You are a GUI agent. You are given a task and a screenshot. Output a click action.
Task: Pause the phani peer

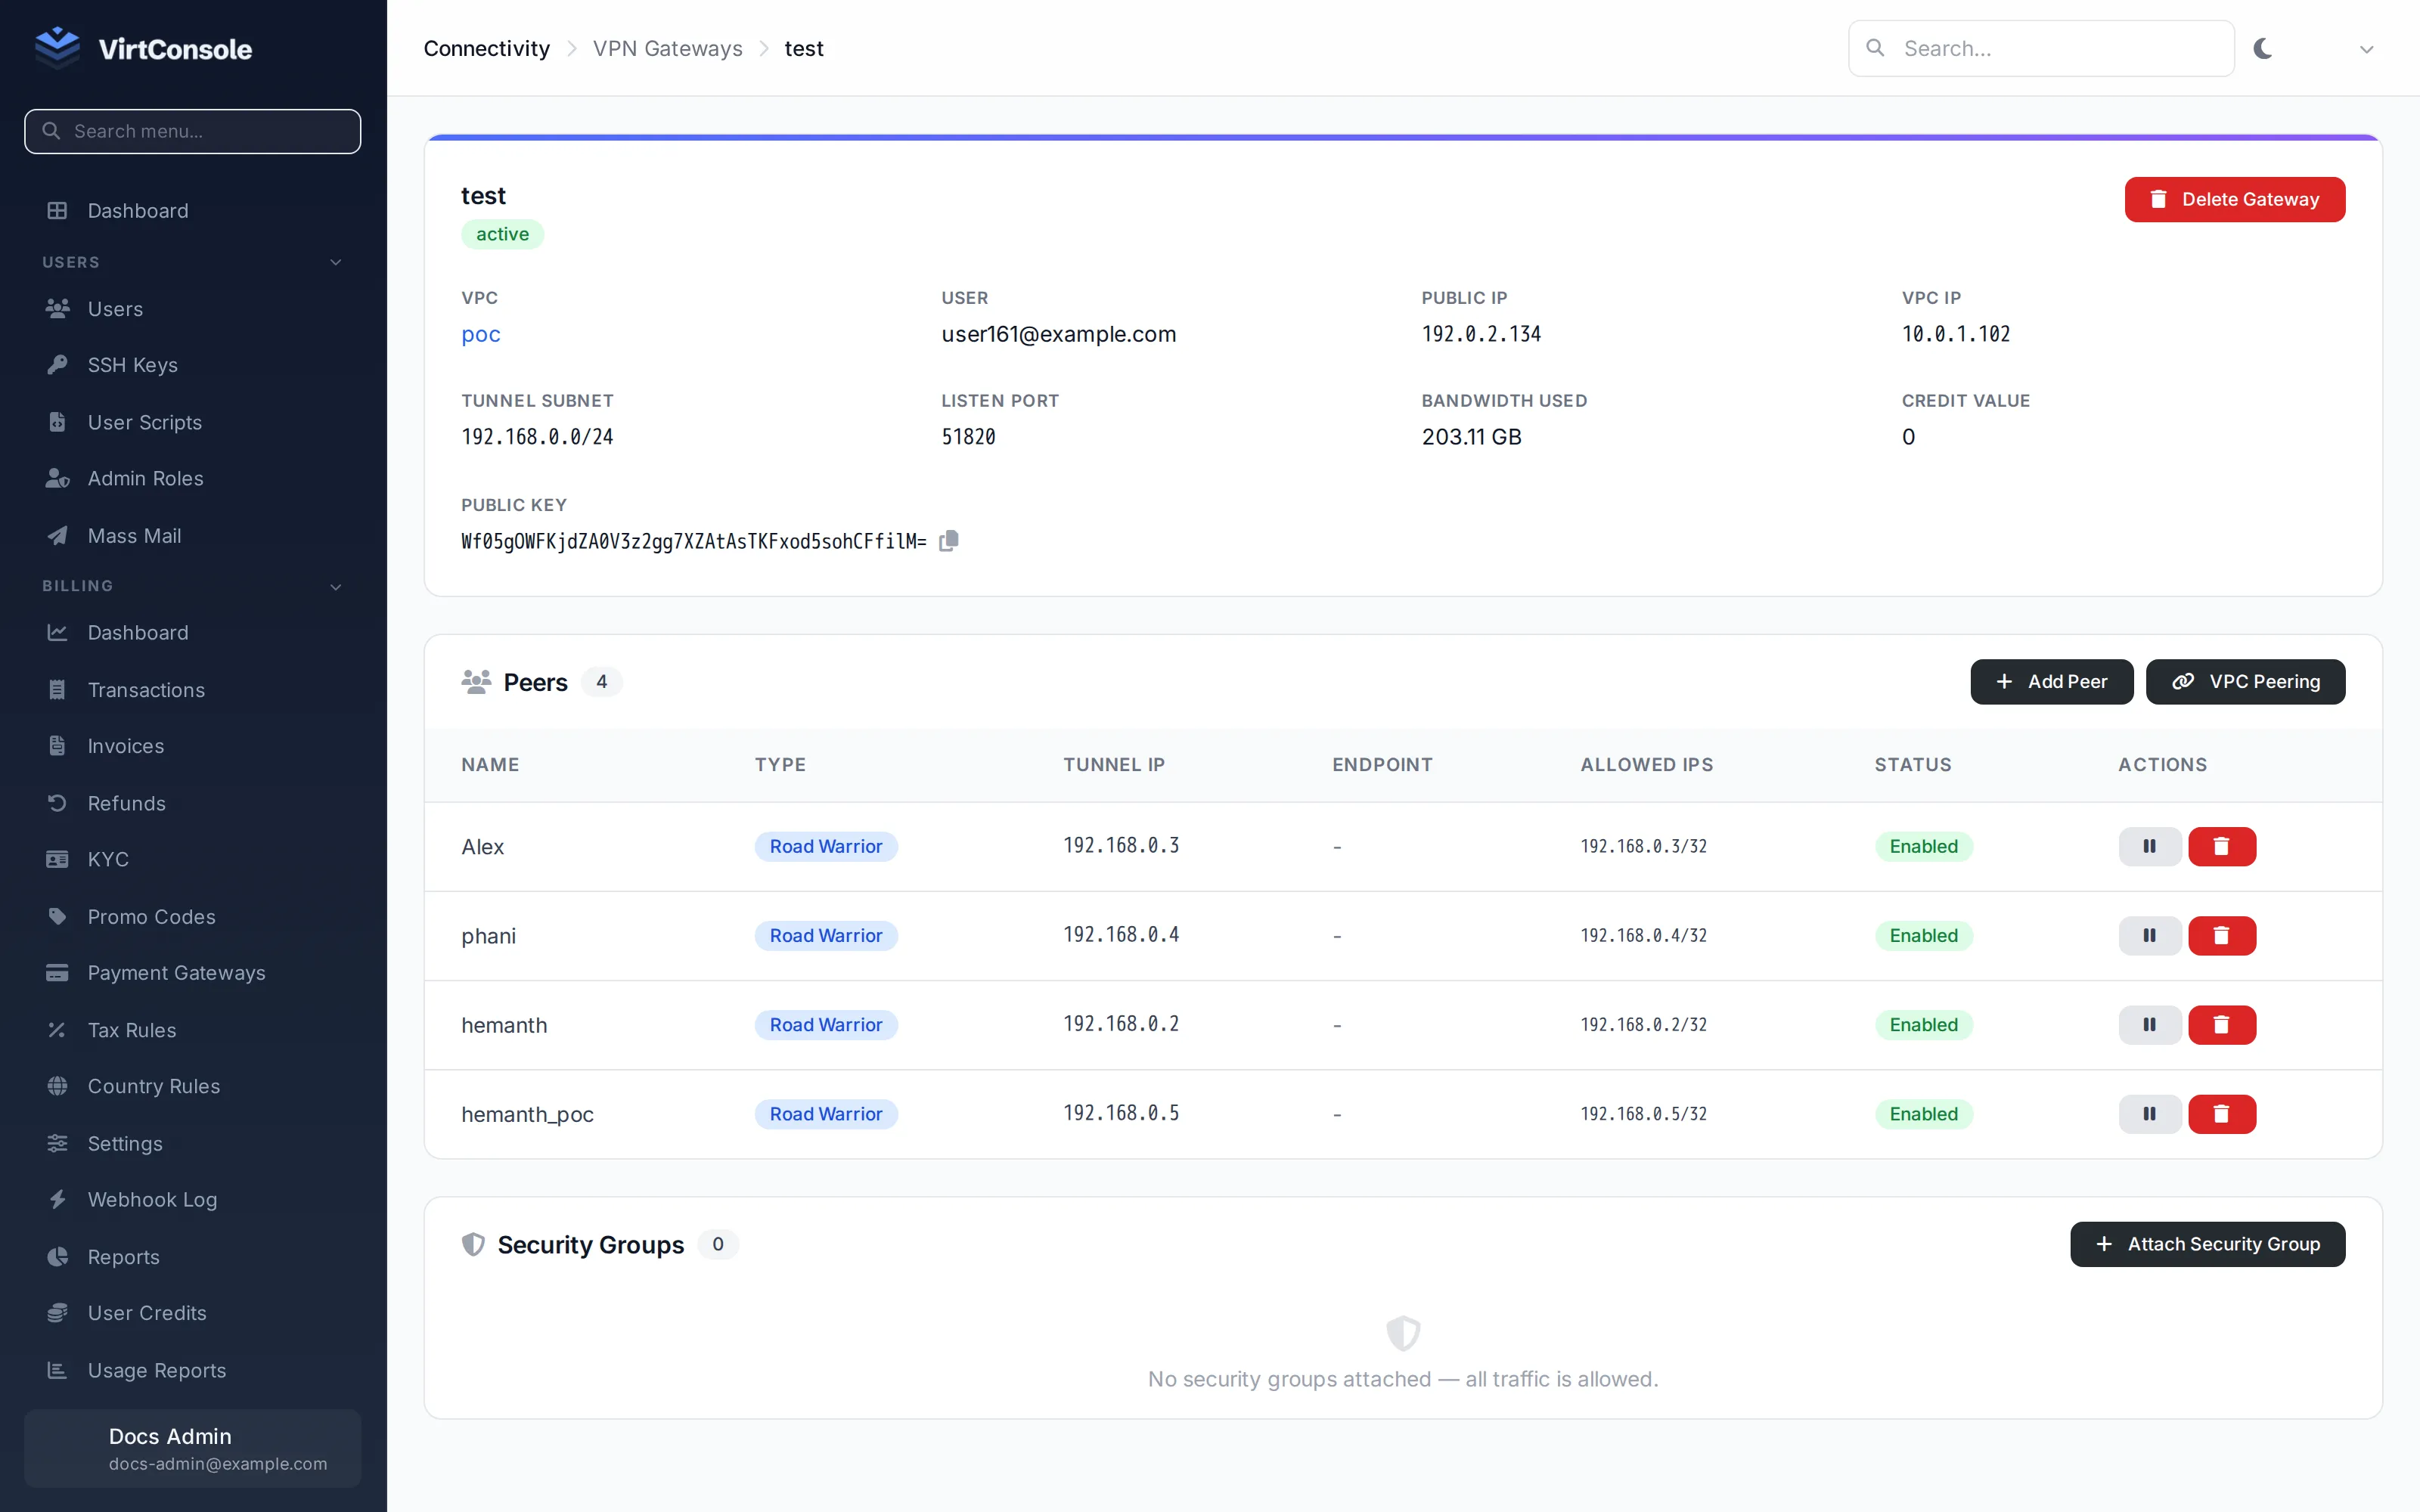[2149, 935]
